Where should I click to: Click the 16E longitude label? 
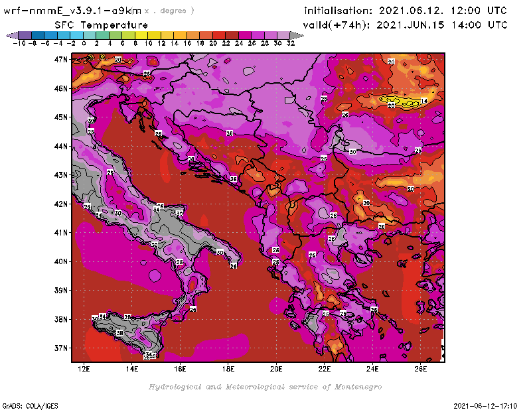tap(180, 369)
